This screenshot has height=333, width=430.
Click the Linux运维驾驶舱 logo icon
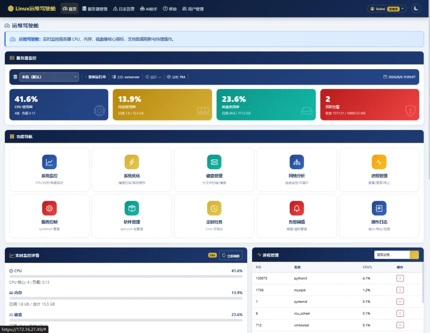tap(11, 8)
